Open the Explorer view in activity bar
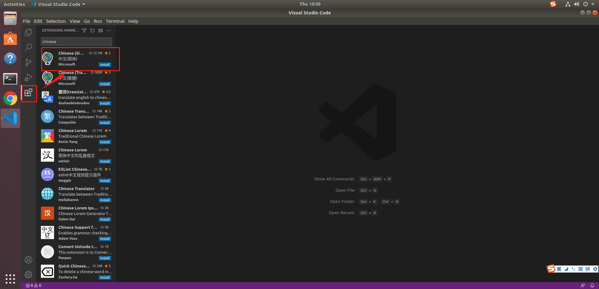This screenshot has height=289, width=599. pos(28,32)
